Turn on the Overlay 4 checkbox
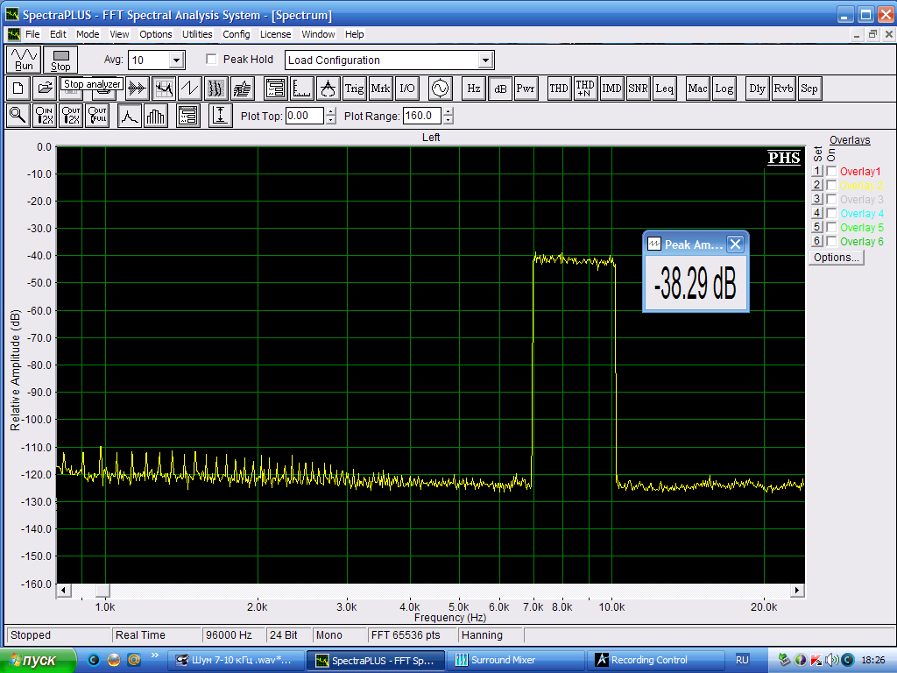The width and height of the screenshot is (897, 673). click(x=831, y=214)
